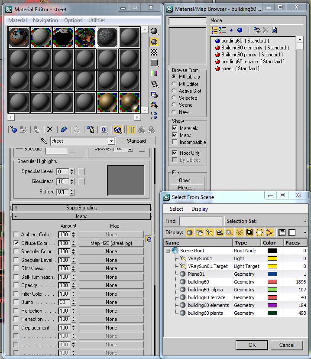Enable the Bump map checkbox
The image size is (311, 359).
click(16, 302)
